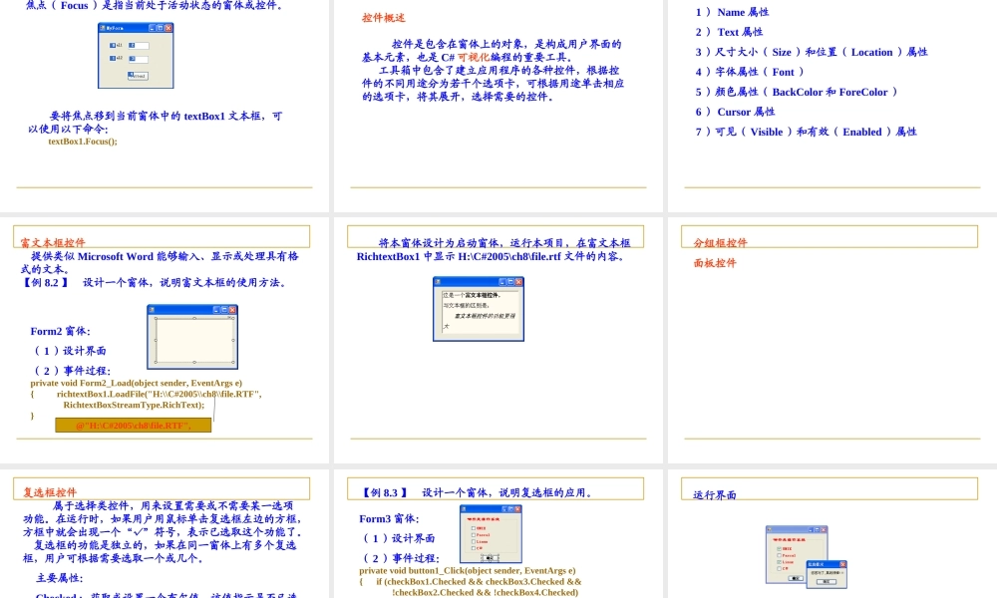Click the yellow box with @"H:\C#2005\ch8\file.RTF"
This screenshot has width=997, height=598.
[134, 426]
